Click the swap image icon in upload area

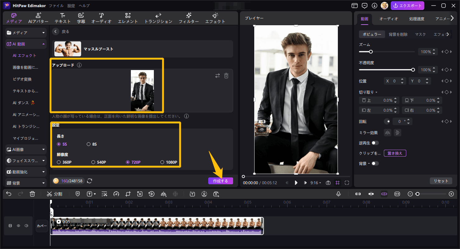coord(218,76)
